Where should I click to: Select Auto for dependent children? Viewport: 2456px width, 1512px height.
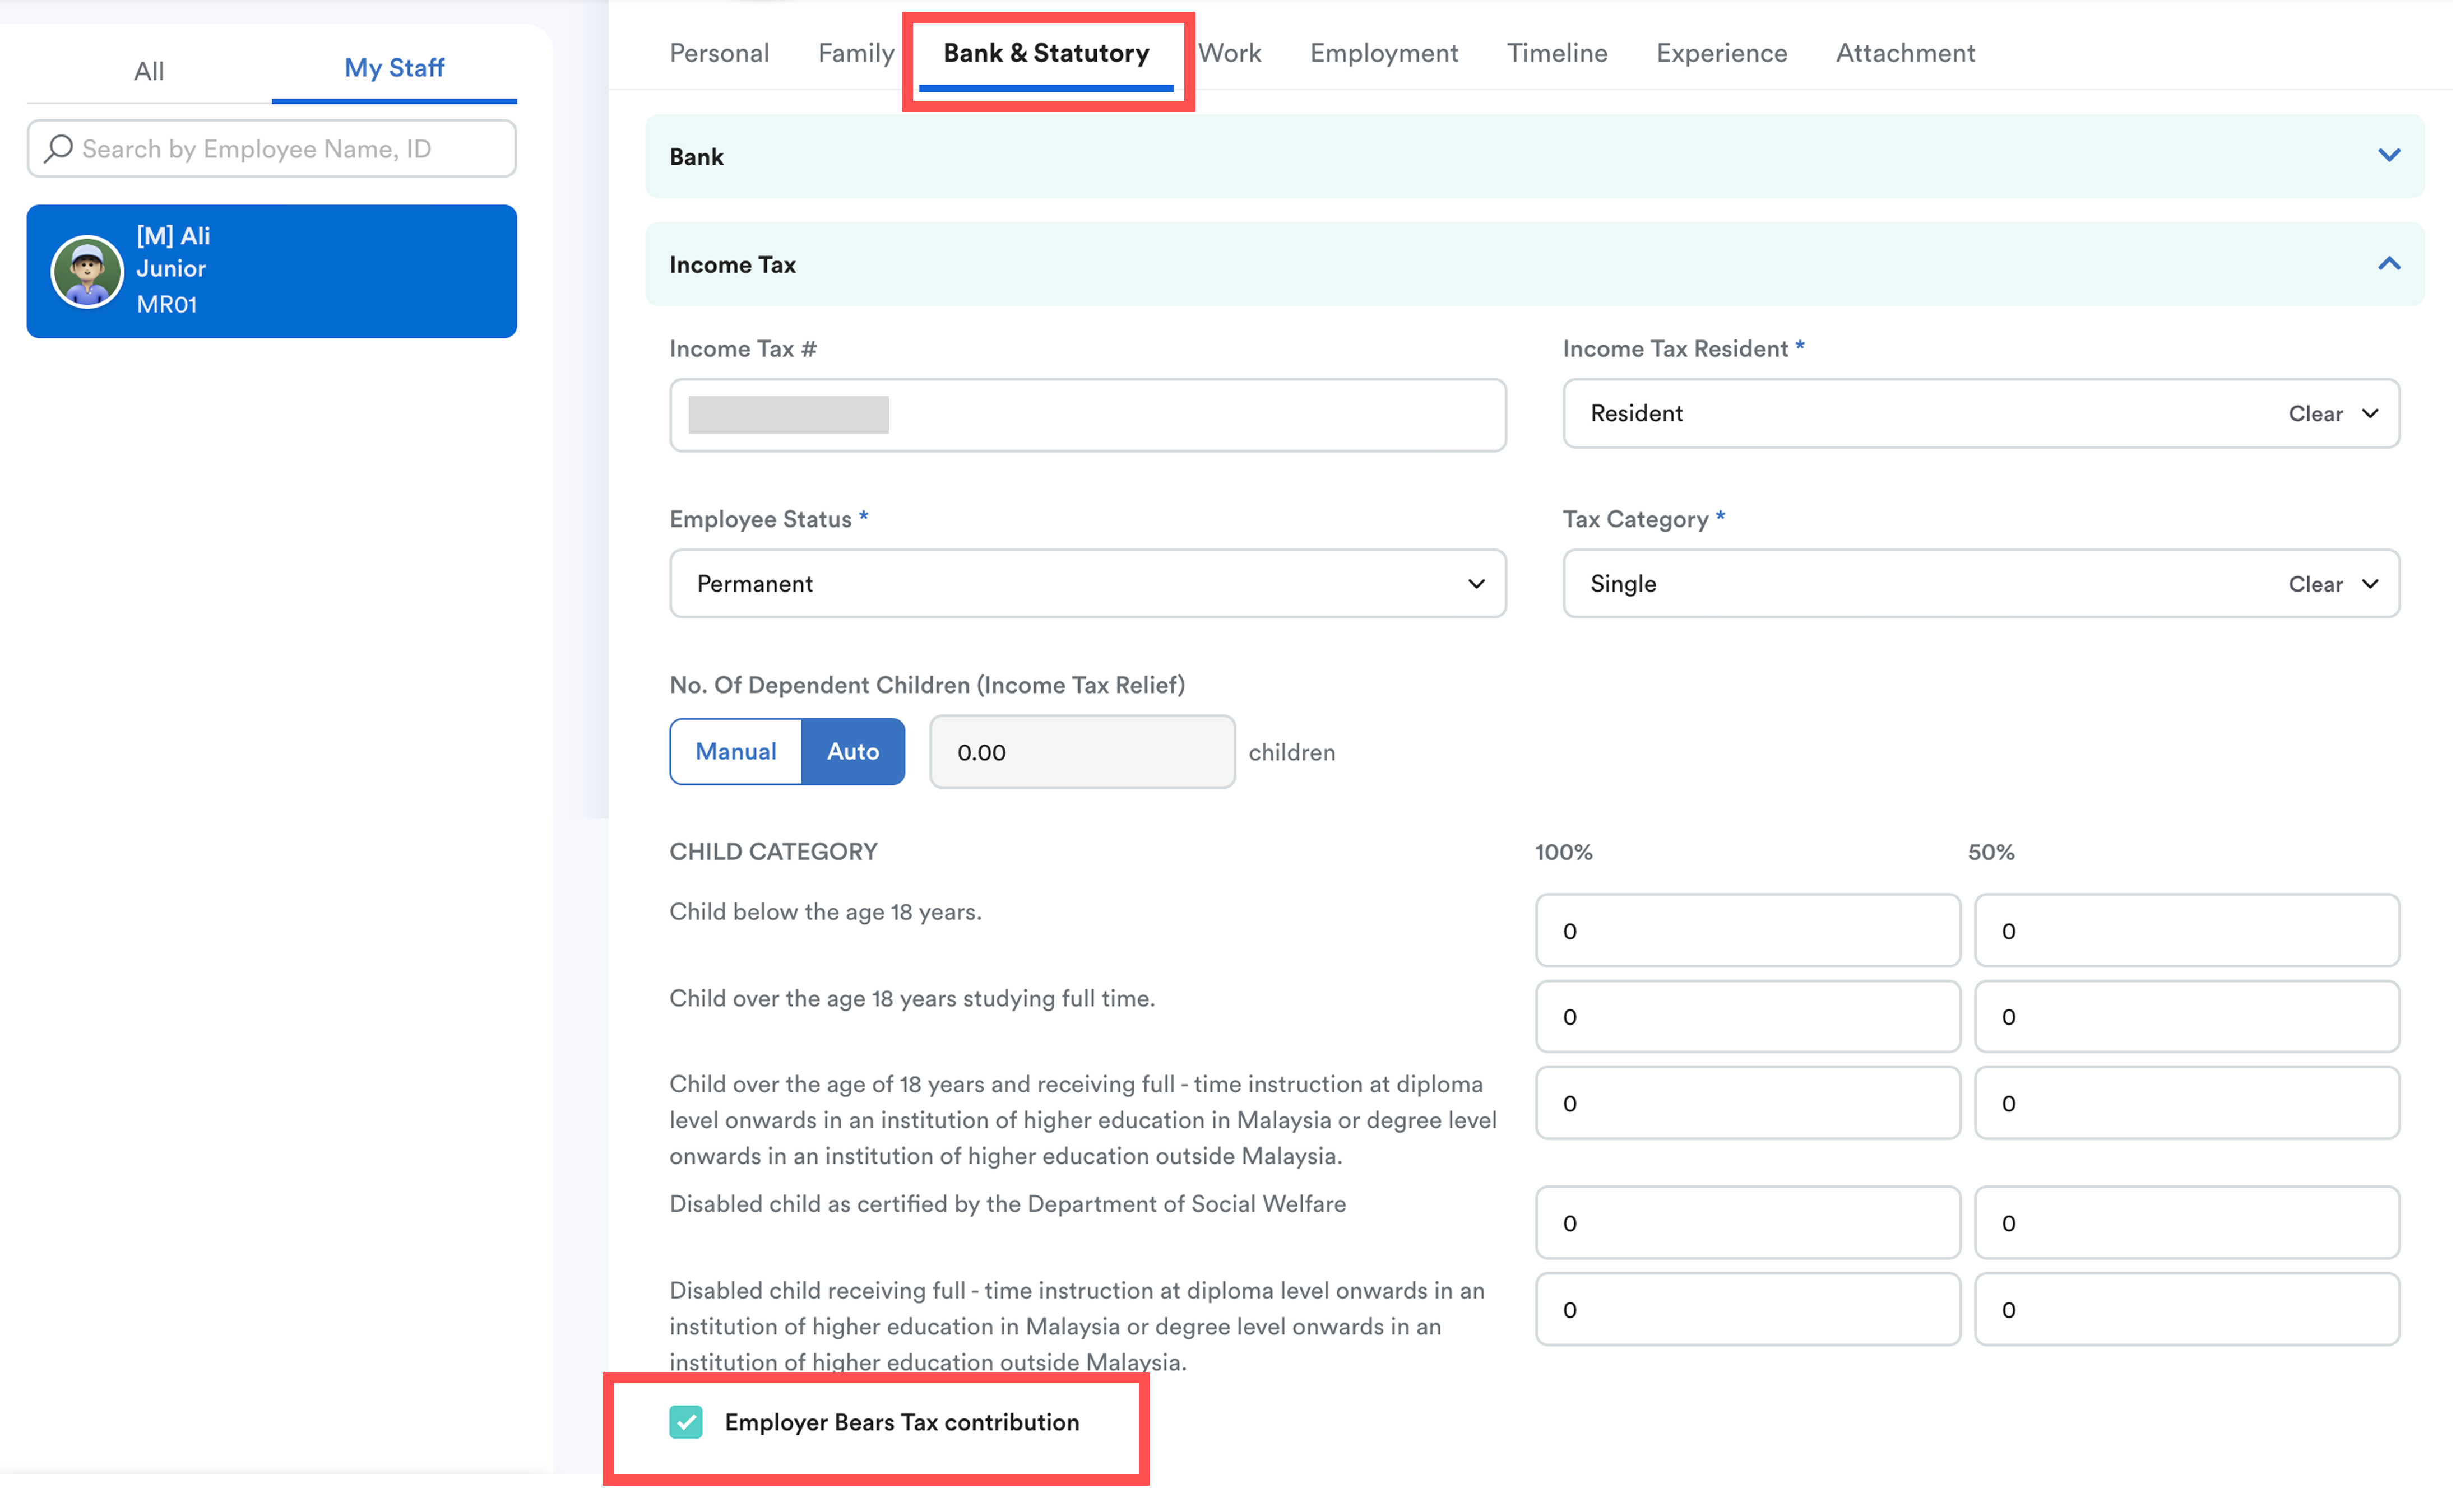tap(854, 752)
